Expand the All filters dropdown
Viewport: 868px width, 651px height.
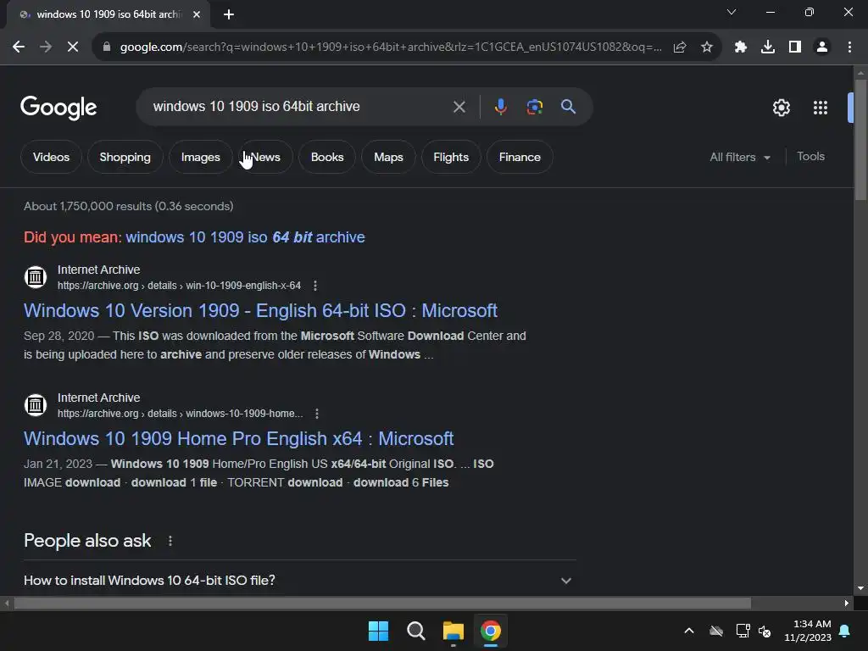point(740,157)
